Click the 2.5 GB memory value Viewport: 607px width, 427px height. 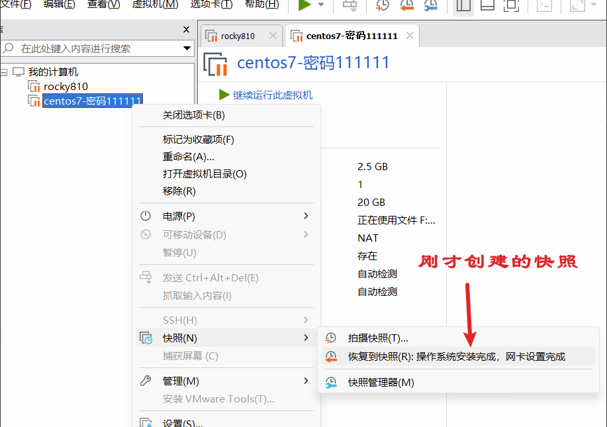pos(373,167)
